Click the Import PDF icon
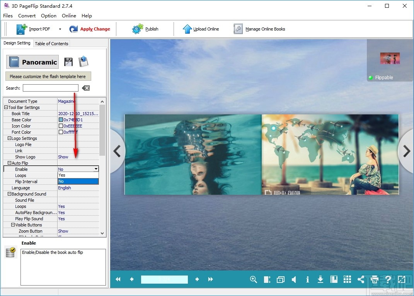Screen dimensions: 414x296 (x=22, y=29)
